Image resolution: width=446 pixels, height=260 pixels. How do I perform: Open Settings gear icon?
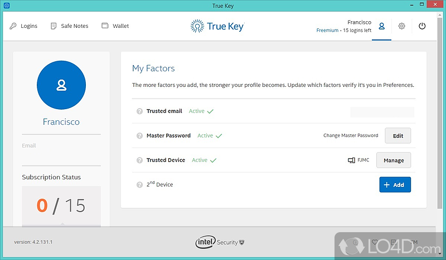[x=401, y=26]
